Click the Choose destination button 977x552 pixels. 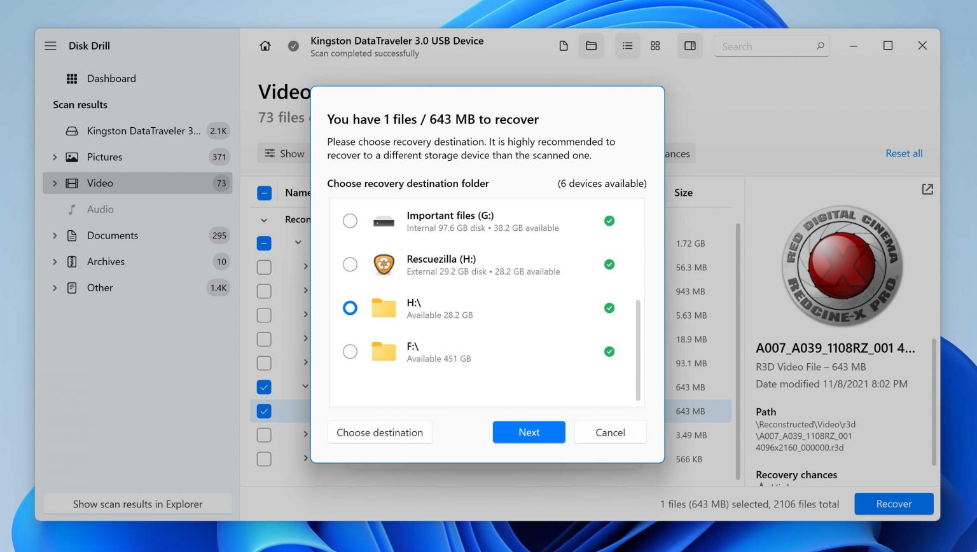point(380,432)
